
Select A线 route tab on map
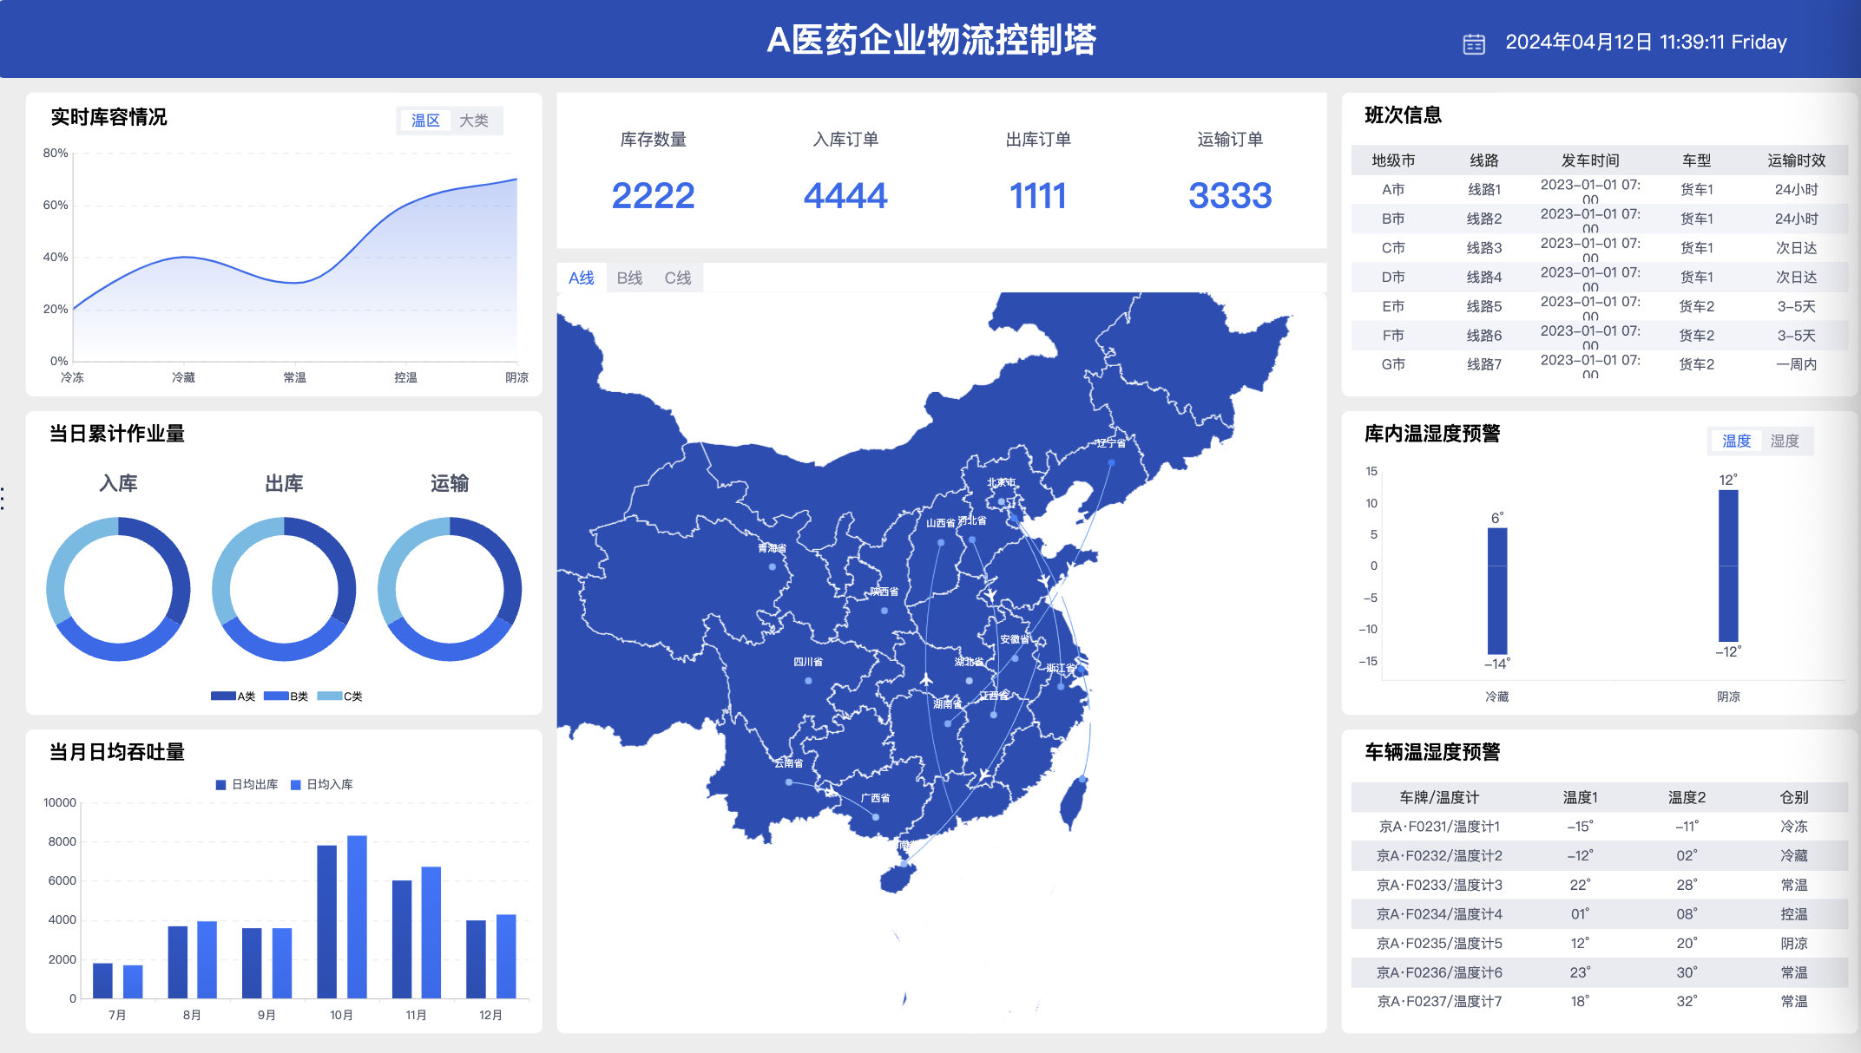(582, 276)
